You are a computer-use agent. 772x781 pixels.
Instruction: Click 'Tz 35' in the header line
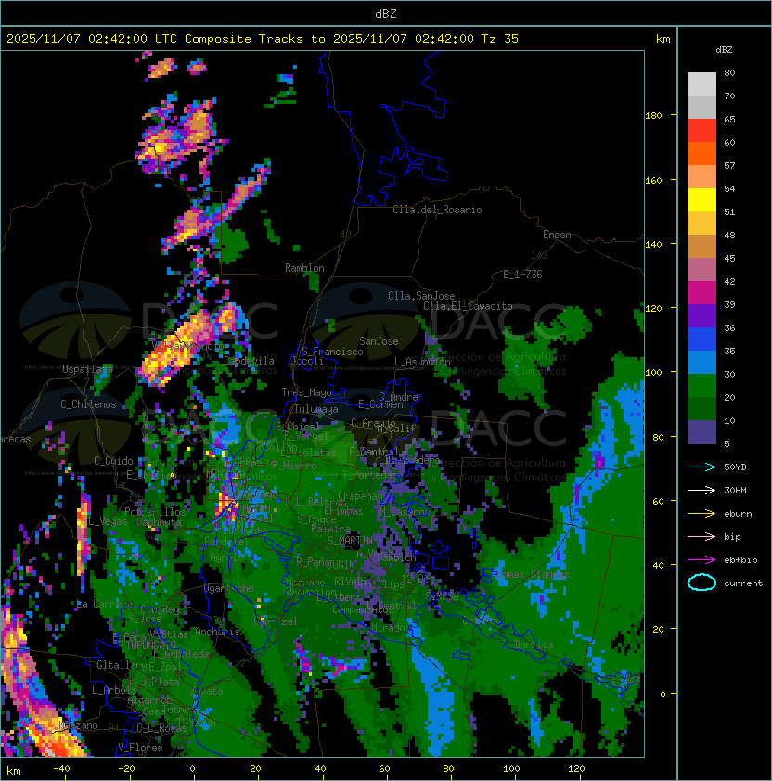tap(500, 39)
